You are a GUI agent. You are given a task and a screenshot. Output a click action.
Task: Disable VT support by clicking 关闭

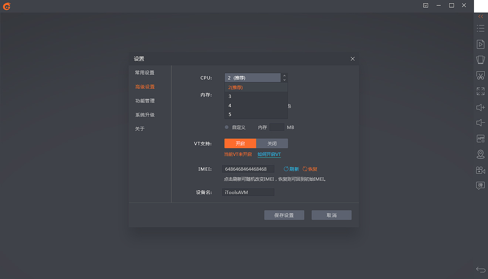(x=272, y=143)
